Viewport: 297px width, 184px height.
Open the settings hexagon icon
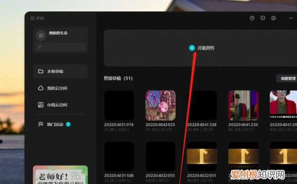tap(273, 18)
